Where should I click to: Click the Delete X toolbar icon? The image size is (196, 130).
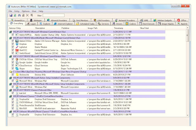tap(27, 15)
